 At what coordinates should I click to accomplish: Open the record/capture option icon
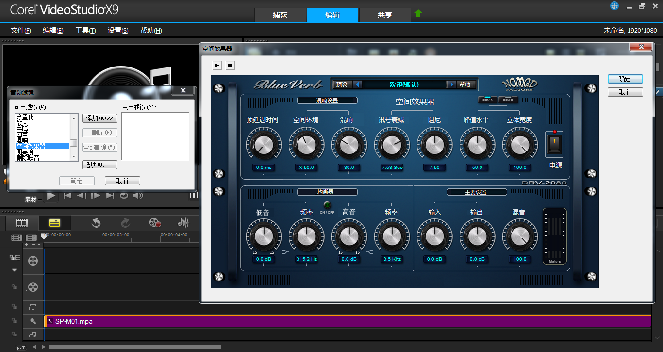pos(155,223)
